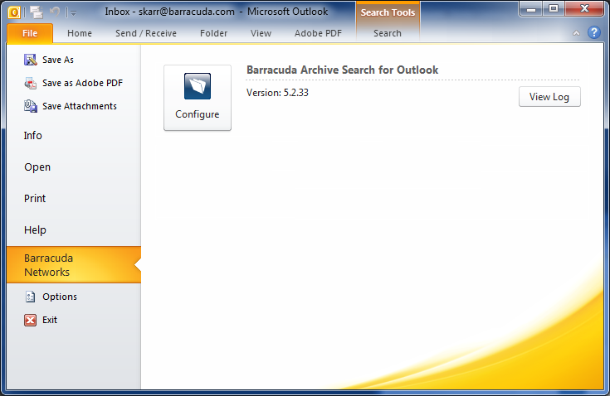Open the Folder ribbon tab
The width and height of the screenshot is (610, 396).
pyautogui.click(x=213, y=33)
